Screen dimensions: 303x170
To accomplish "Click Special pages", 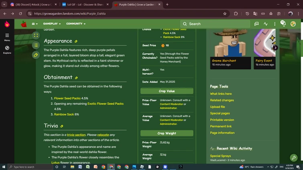I will click(x=220, y=113).
